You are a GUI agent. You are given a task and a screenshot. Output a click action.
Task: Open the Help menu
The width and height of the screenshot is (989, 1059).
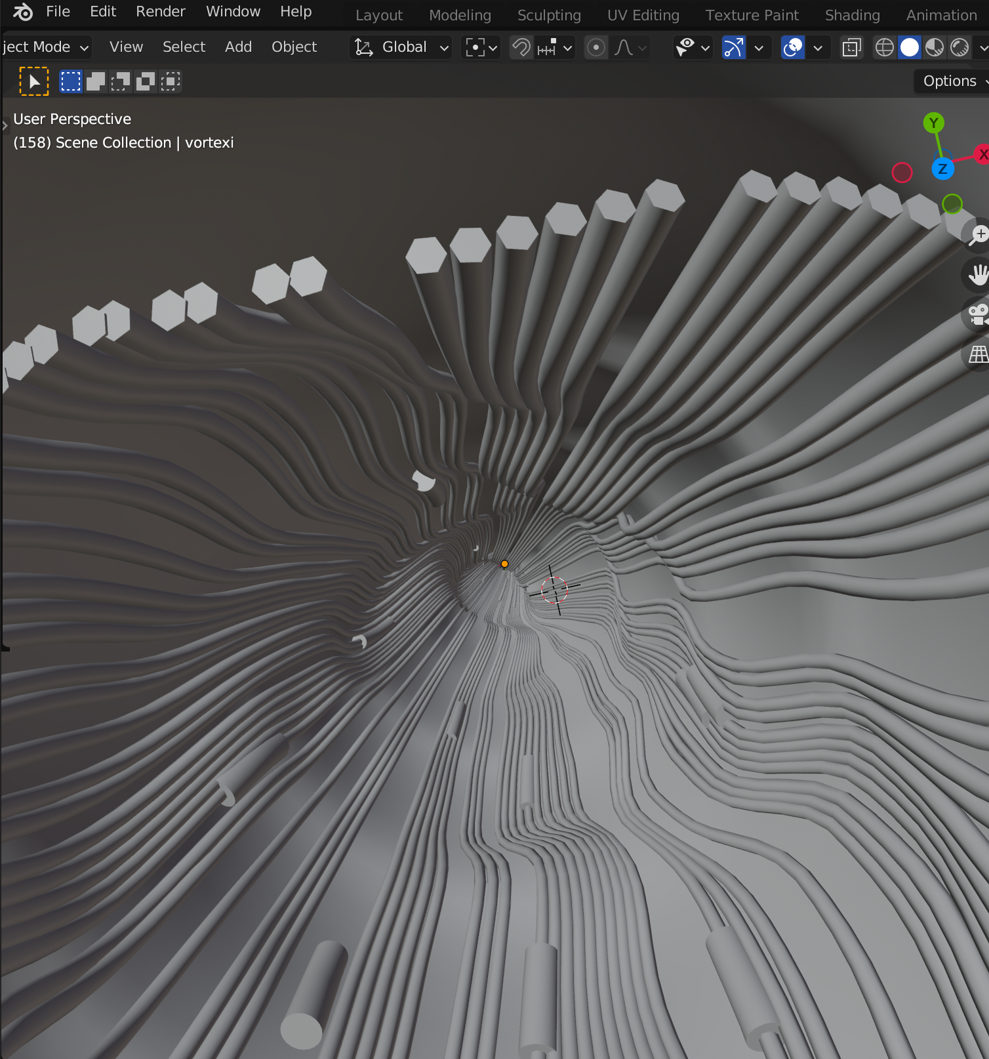click(296, 12)
